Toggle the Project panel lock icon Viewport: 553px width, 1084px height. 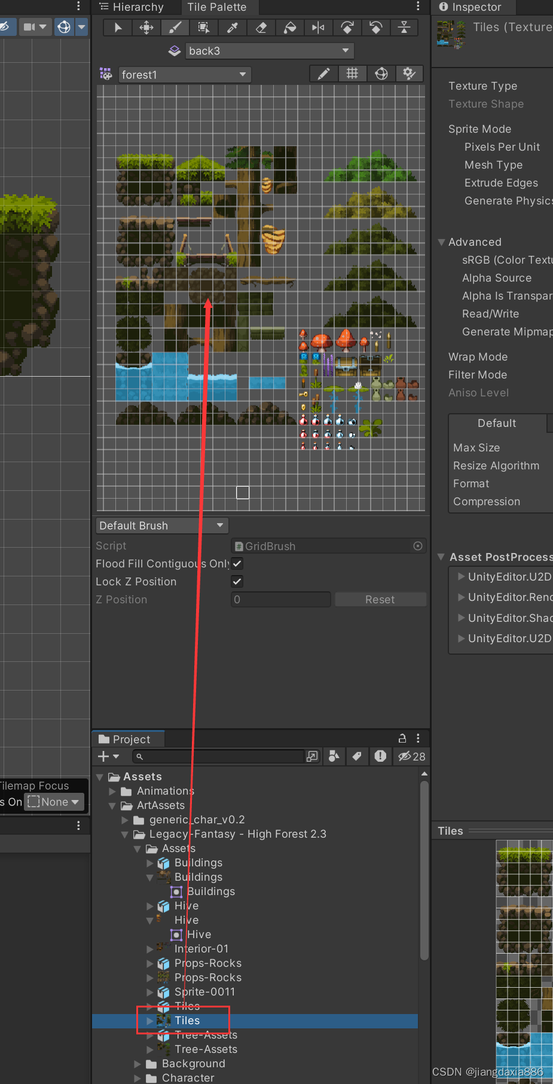point(402,738)
